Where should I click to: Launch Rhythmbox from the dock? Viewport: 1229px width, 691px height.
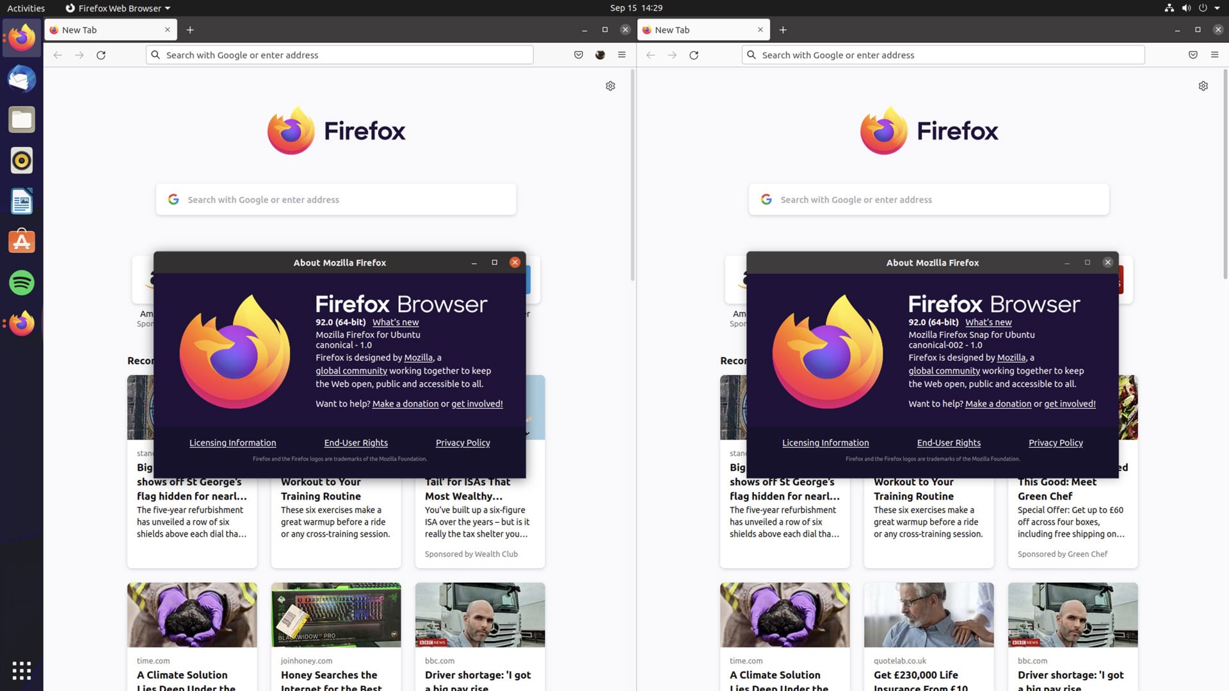[x=22, y=161]
